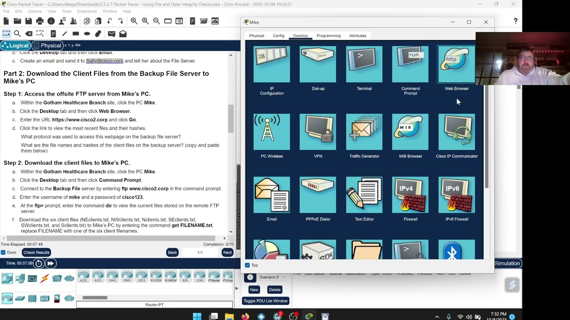Open the Email app
The image size is (570, 320).
[x=272, y=195]
